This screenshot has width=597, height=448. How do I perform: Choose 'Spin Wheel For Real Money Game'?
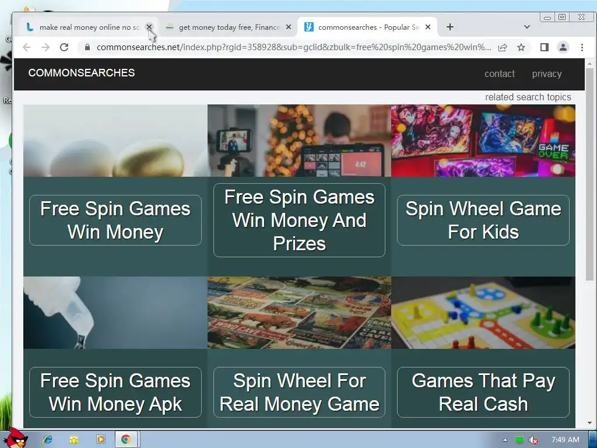pyautogui.click(x=299, y=393)
